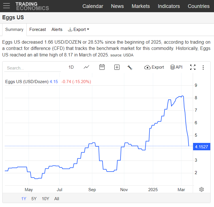Choose chart type line icon
This screenshot has height=207, width=214.
(x=86, y=67)
